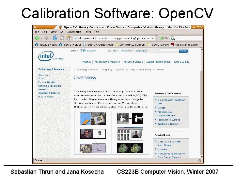Open the back history dropdown arrow
The height and width of the screenshot is (176, 235).
pyautogui.click(x=41, y=38)
